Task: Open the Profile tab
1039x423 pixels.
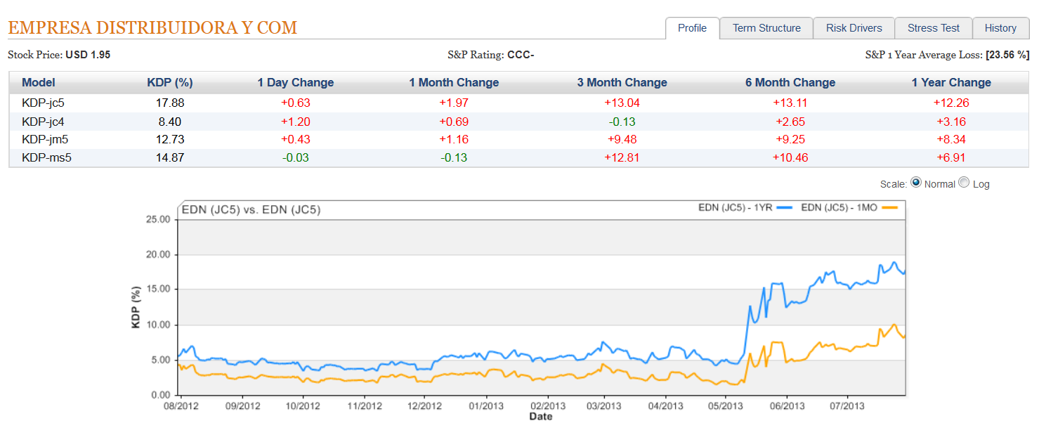Action: pyautogui.click(x=692, y=28)
